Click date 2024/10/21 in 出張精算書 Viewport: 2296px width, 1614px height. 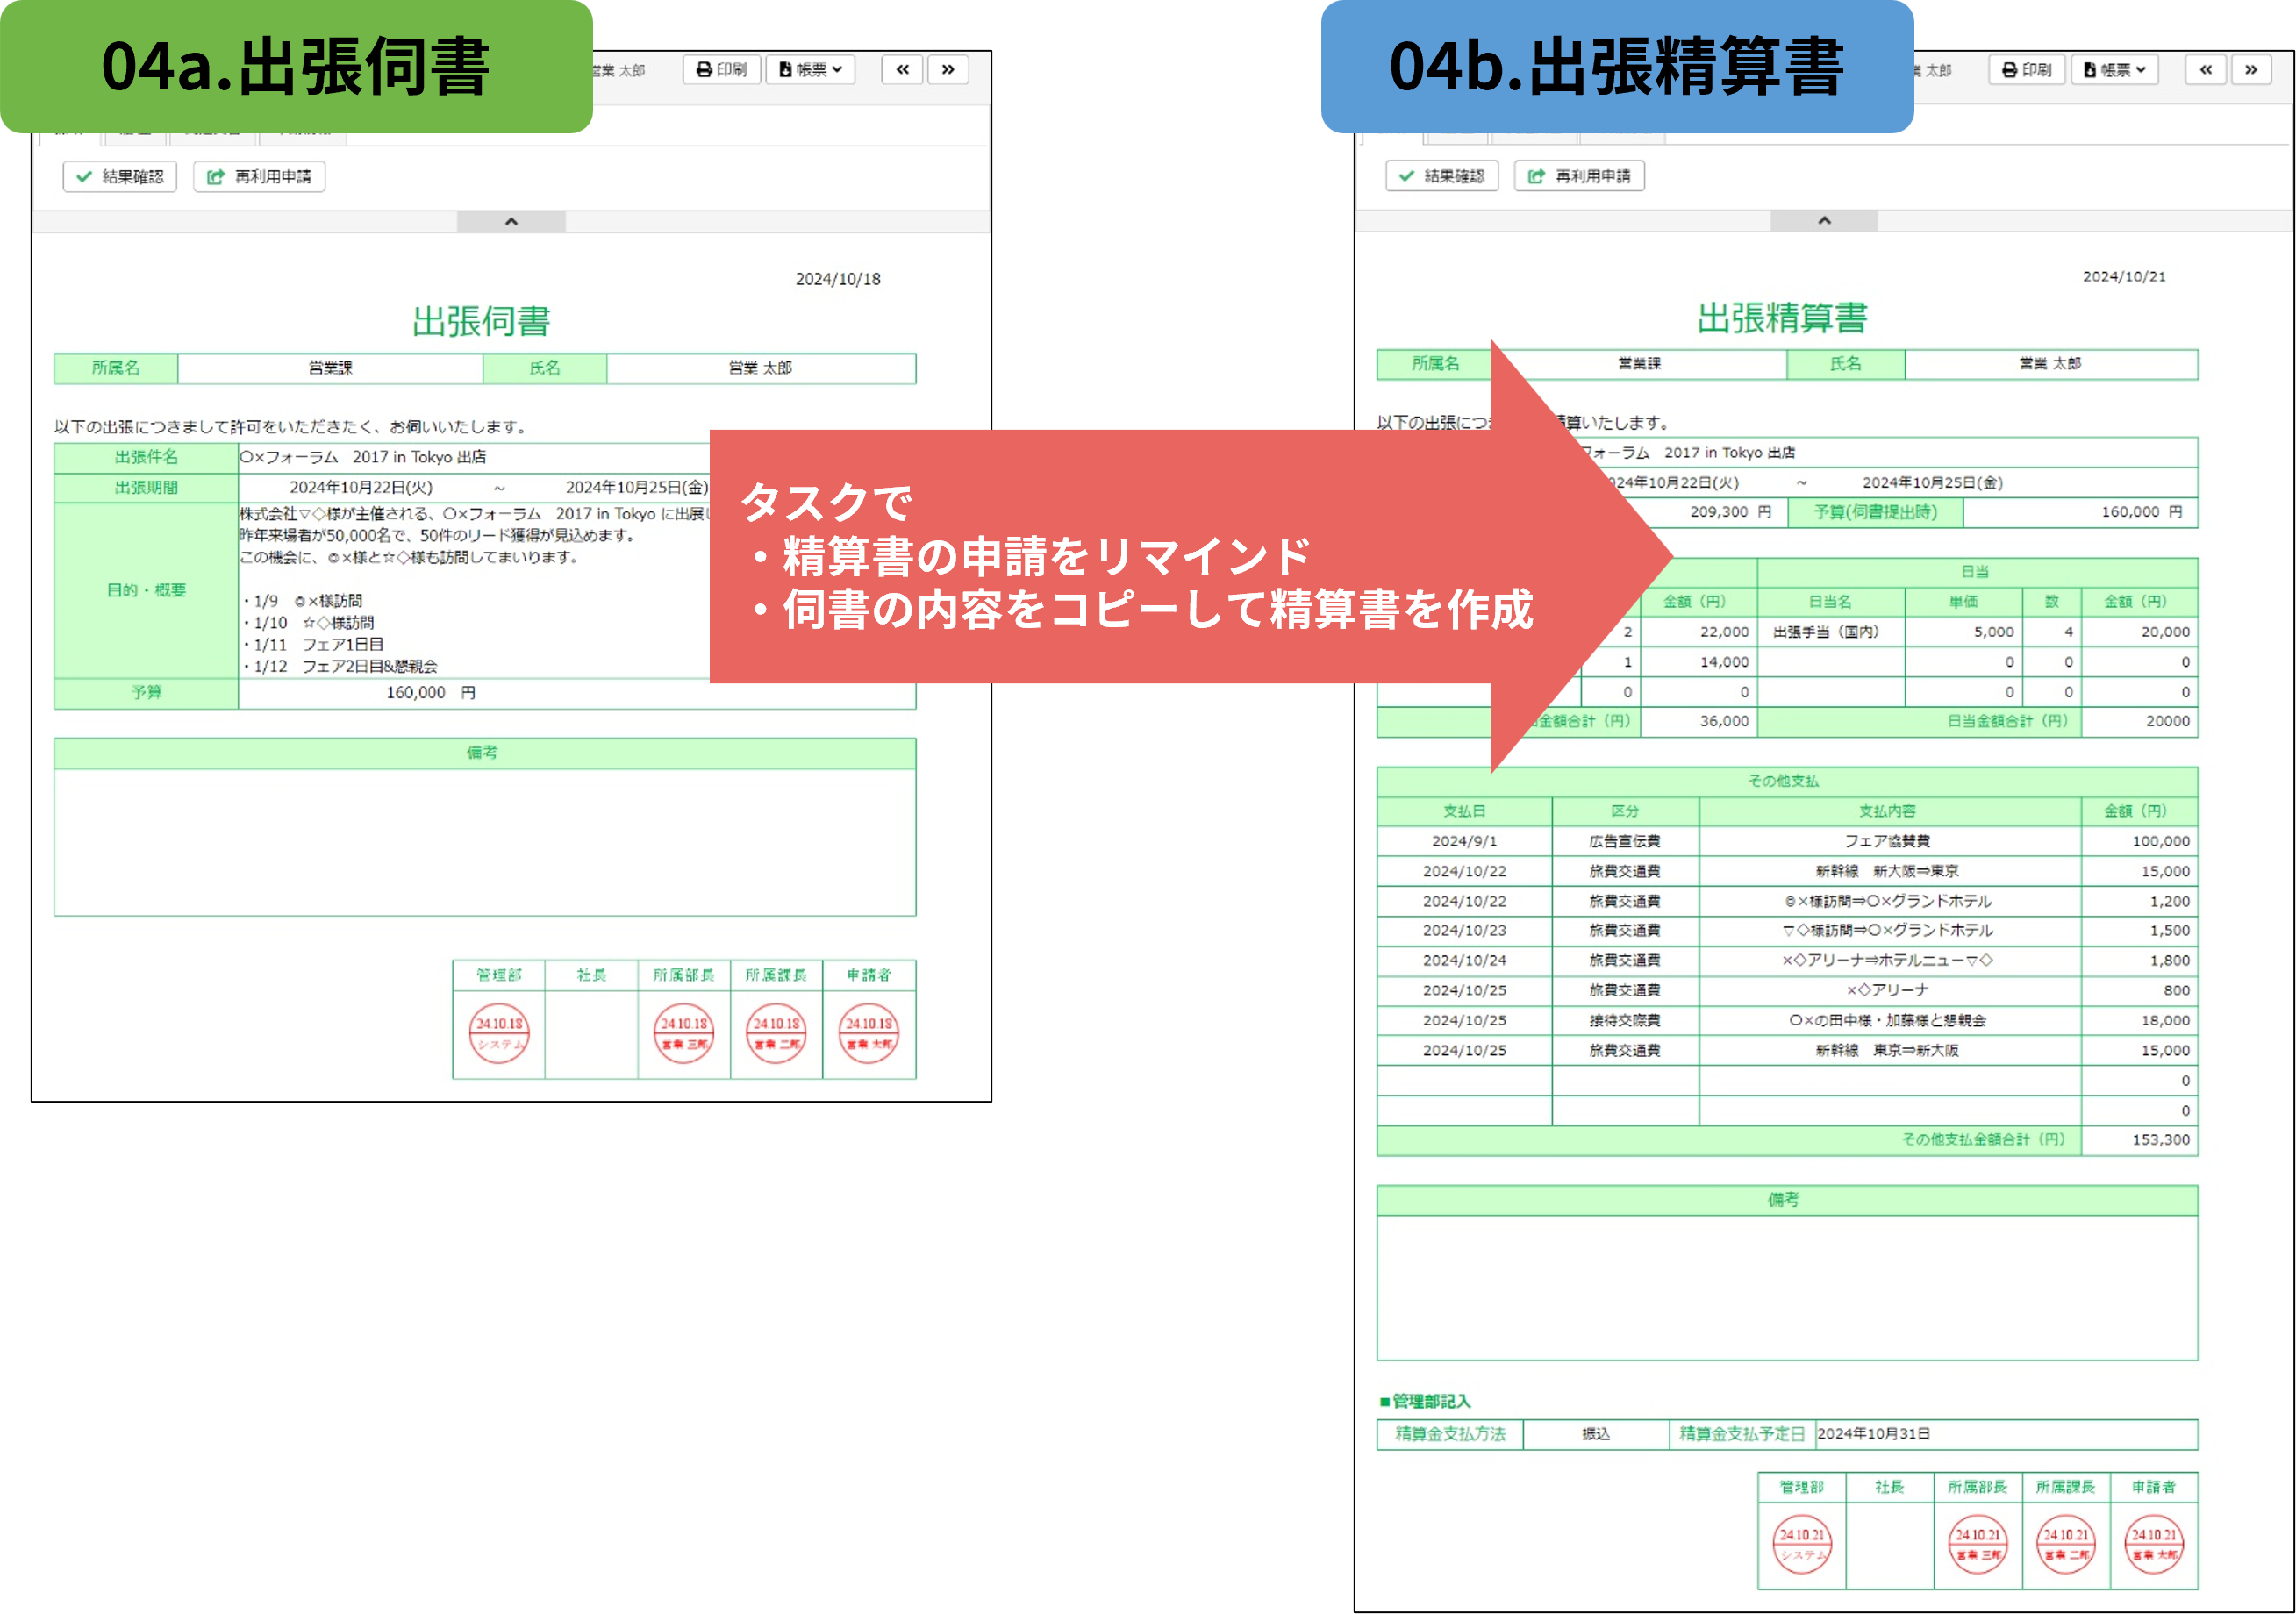tap(2124, 276)
